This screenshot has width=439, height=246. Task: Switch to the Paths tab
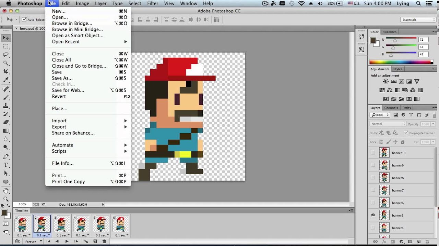coord(406,108)
